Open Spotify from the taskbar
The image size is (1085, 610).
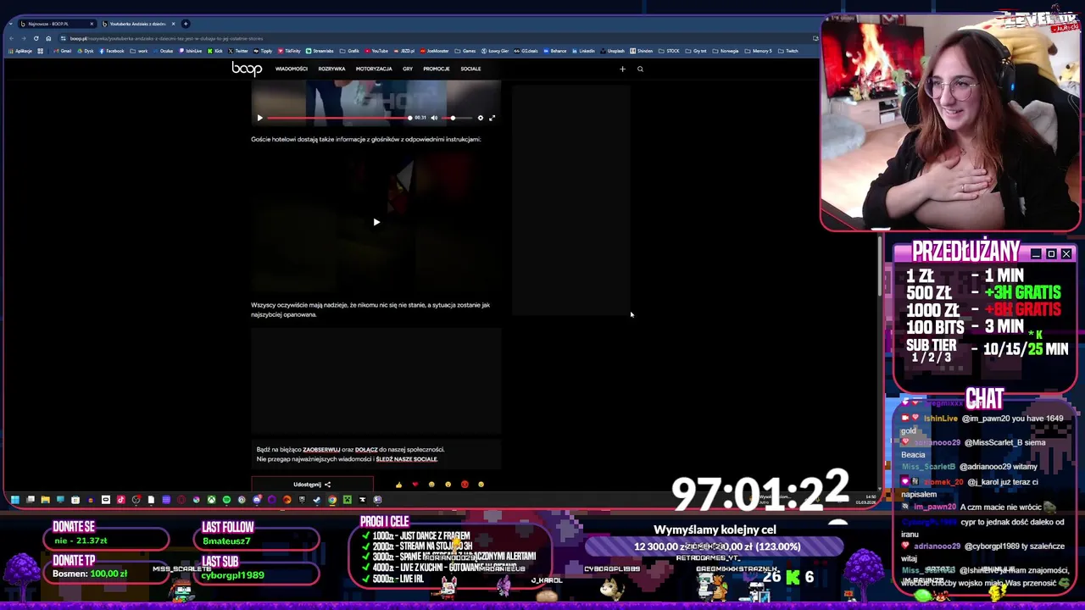(226, 500)
